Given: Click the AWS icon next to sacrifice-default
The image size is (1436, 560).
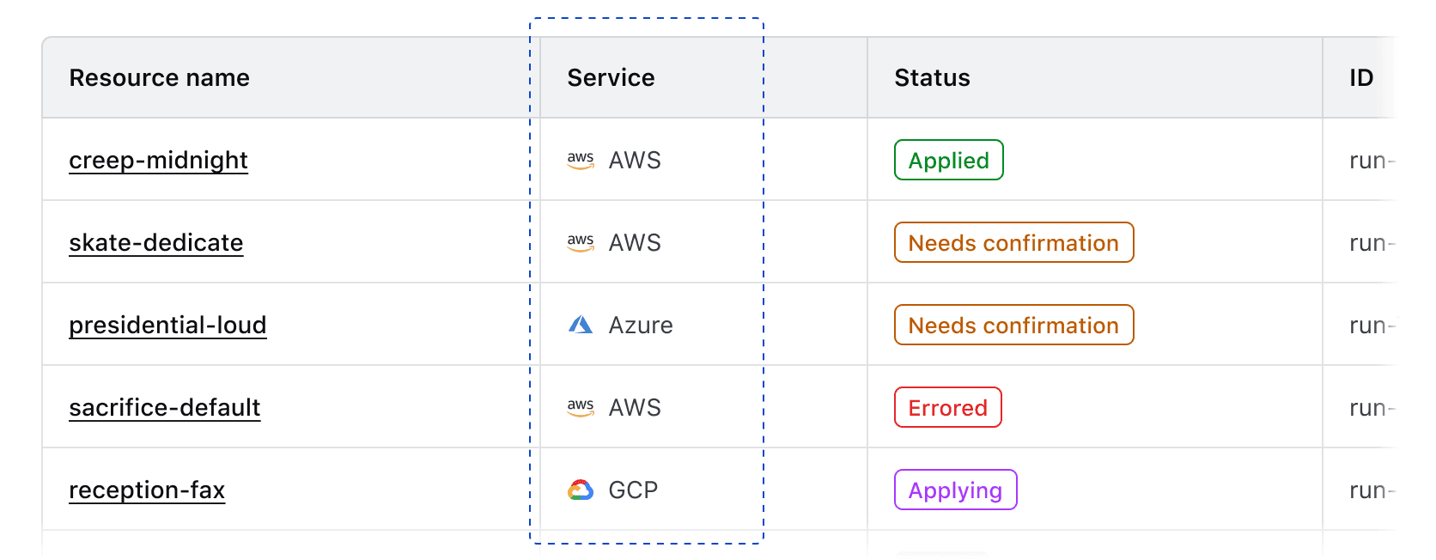Looking at the screenshot, I should tap(581, 407).
